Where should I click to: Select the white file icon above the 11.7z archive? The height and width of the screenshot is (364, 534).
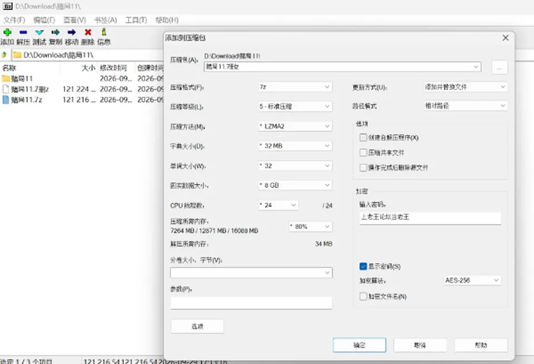(6, 89)
